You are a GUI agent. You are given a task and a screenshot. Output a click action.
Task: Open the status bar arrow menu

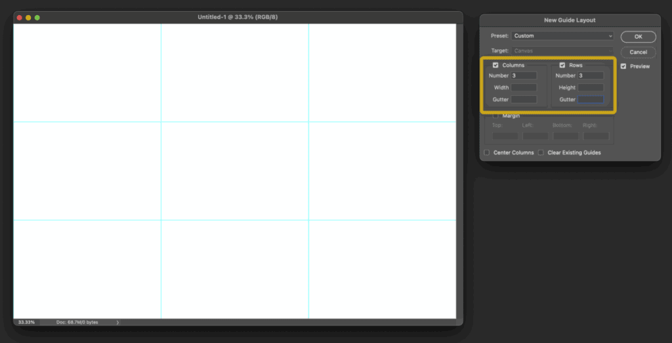tap(117, 323)
